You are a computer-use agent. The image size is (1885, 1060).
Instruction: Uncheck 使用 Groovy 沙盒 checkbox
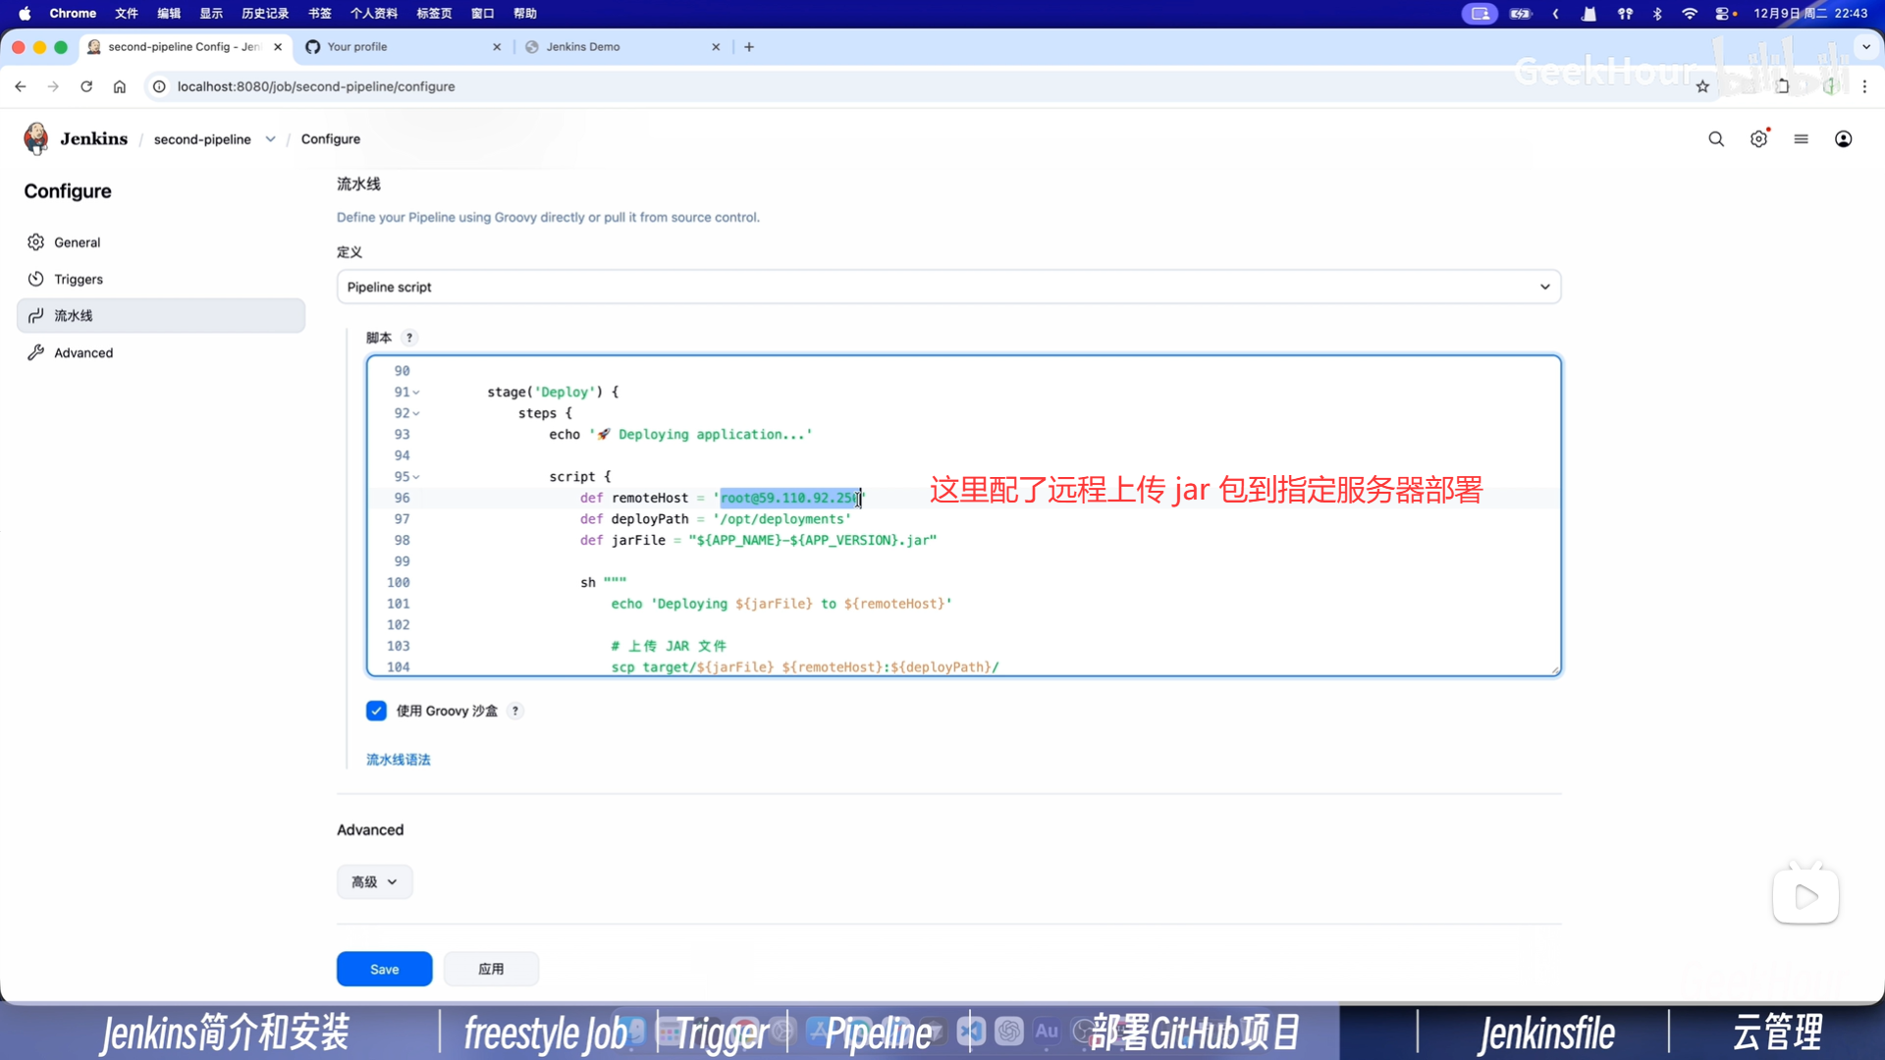[x=376, y=711]
